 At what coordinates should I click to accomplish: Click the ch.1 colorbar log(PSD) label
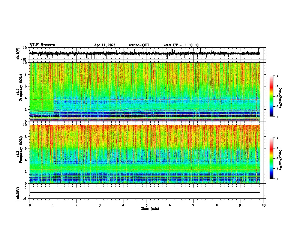click(x=281, y=98)
